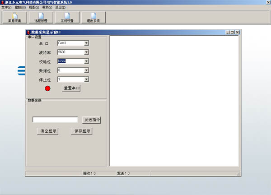Expand the 串口 Com1 dropdown
The width and height of the screenshot is (271, 195).
(86, 43)
